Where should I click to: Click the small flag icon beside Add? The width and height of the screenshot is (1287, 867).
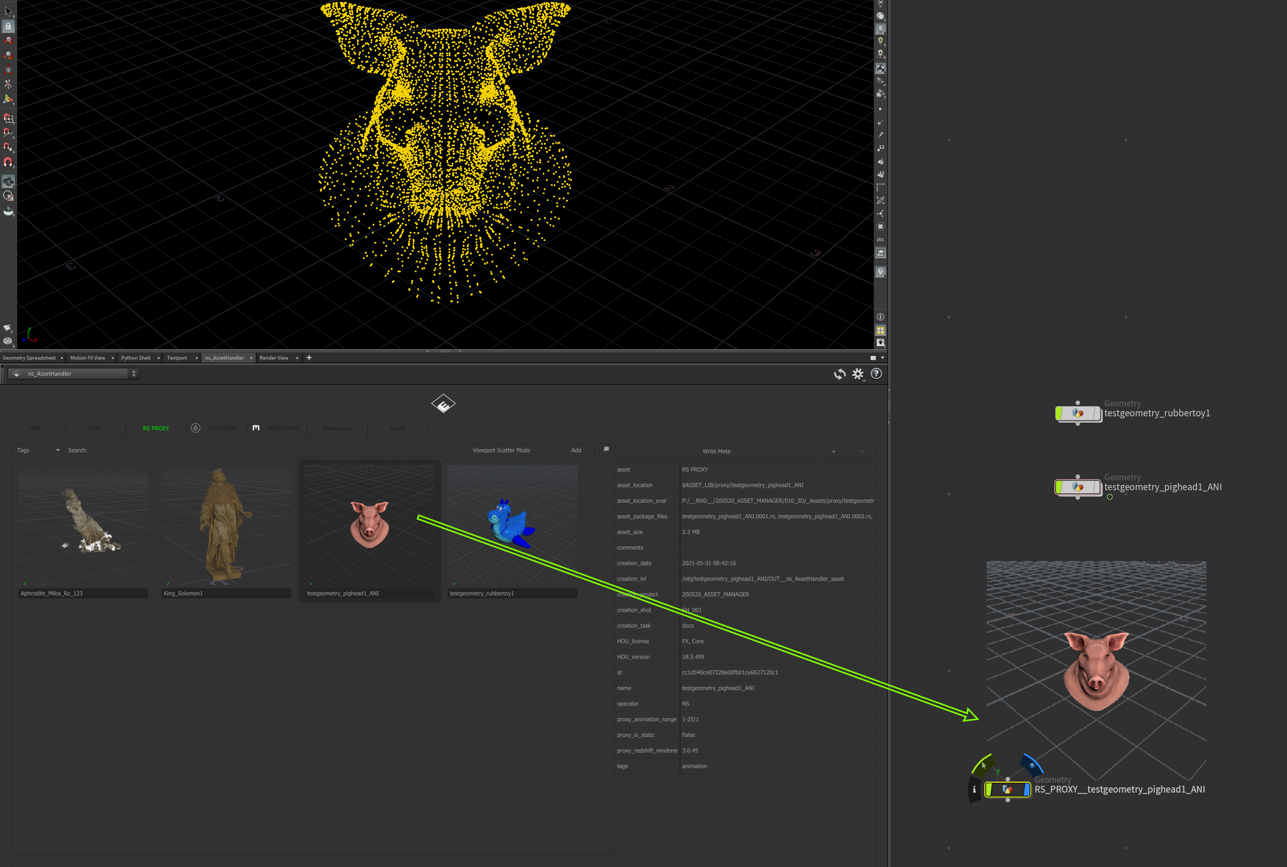tap(606, 450)
